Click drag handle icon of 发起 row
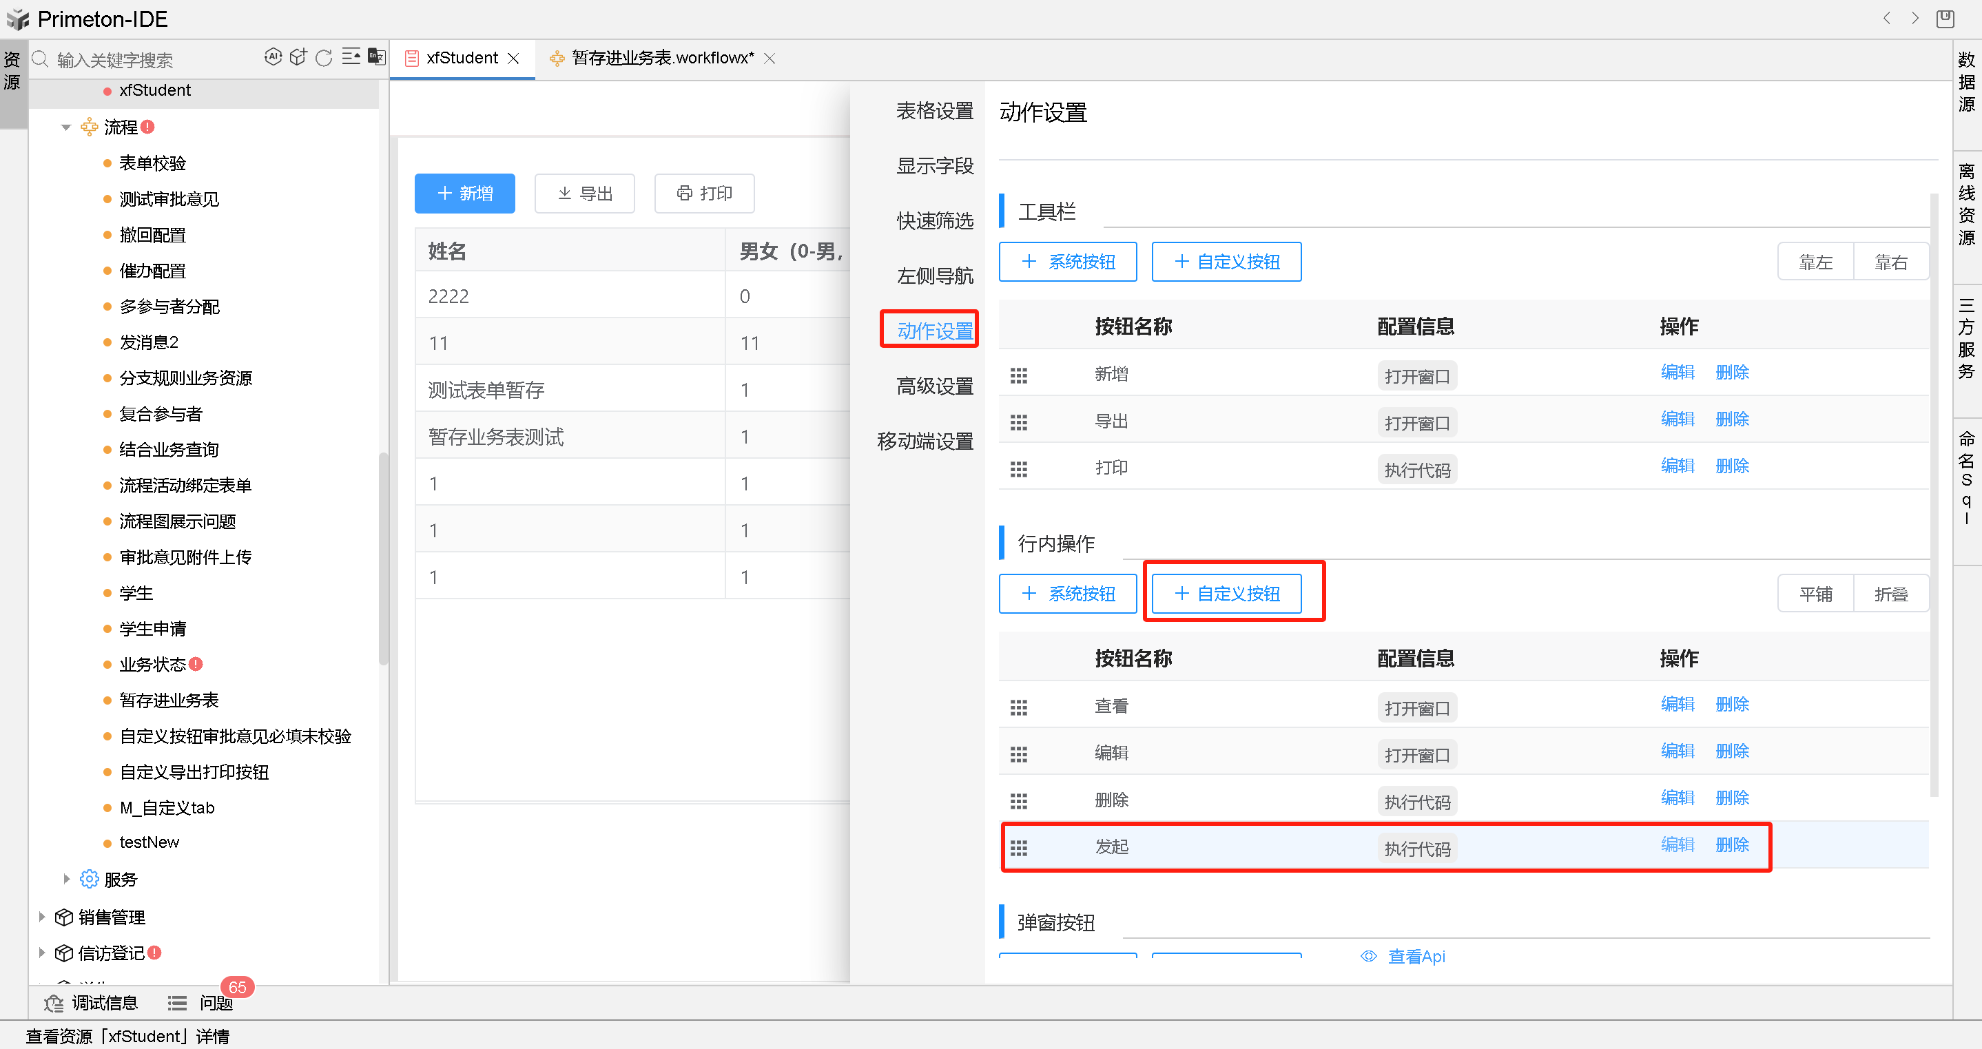This screenshot has height=1049, width=1982. (x=1019, y=847)
